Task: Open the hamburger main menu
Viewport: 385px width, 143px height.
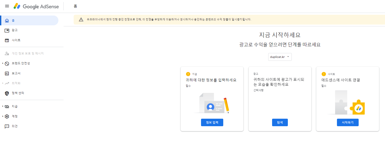Action: coord(7,6)
